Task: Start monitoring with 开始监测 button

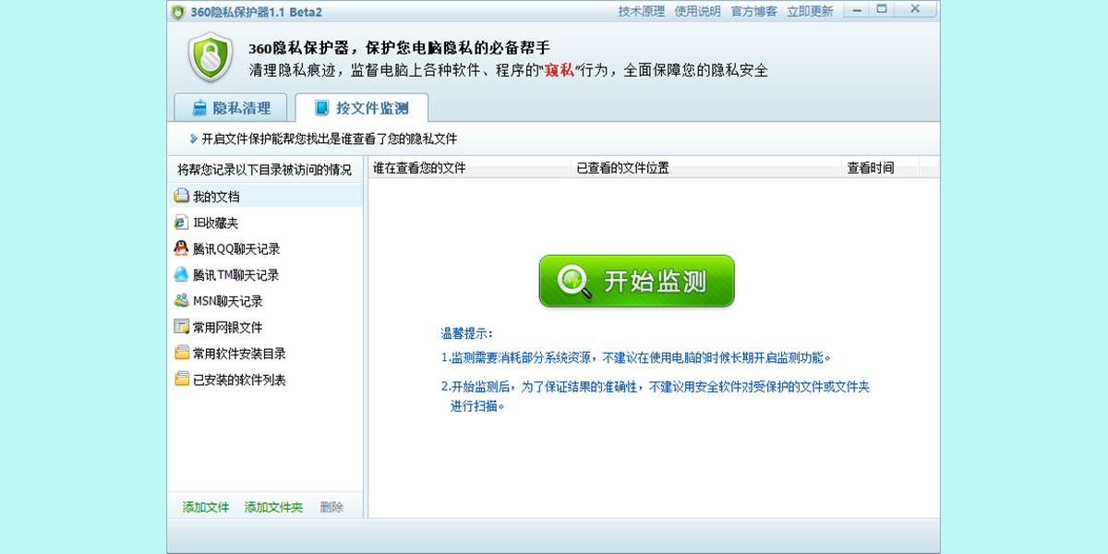Action: pos(637,281)
